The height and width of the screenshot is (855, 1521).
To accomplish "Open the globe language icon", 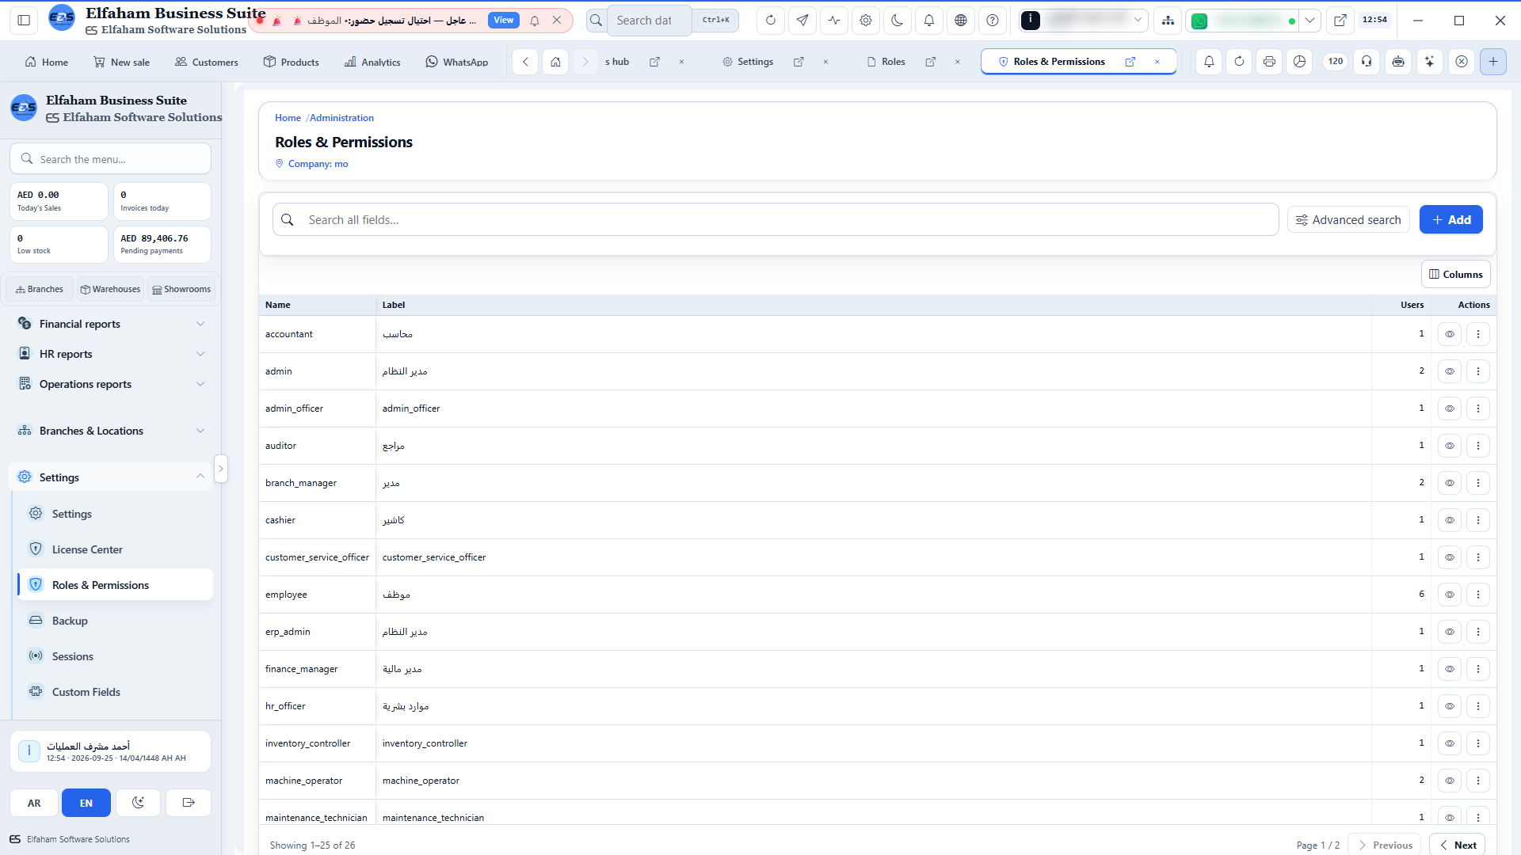I will 961,21.
